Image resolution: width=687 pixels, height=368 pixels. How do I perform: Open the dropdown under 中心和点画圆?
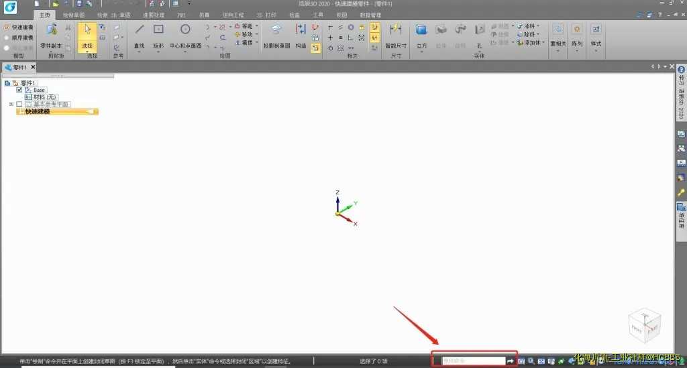(x=185, y=52)
